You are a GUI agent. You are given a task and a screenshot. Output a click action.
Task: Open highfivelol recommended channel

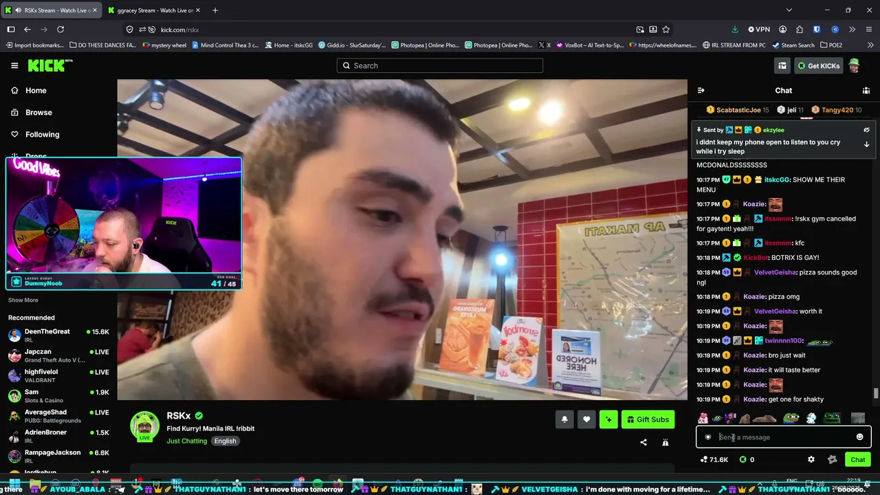click(x=58, y=375)
